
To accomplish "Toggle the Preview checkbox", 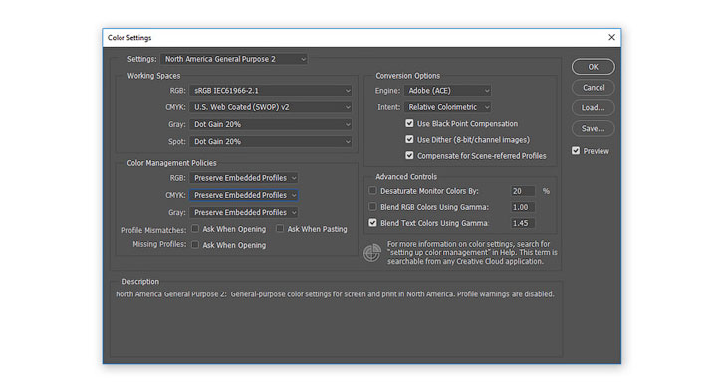I will pyautogui.click(x=576, y=151).
